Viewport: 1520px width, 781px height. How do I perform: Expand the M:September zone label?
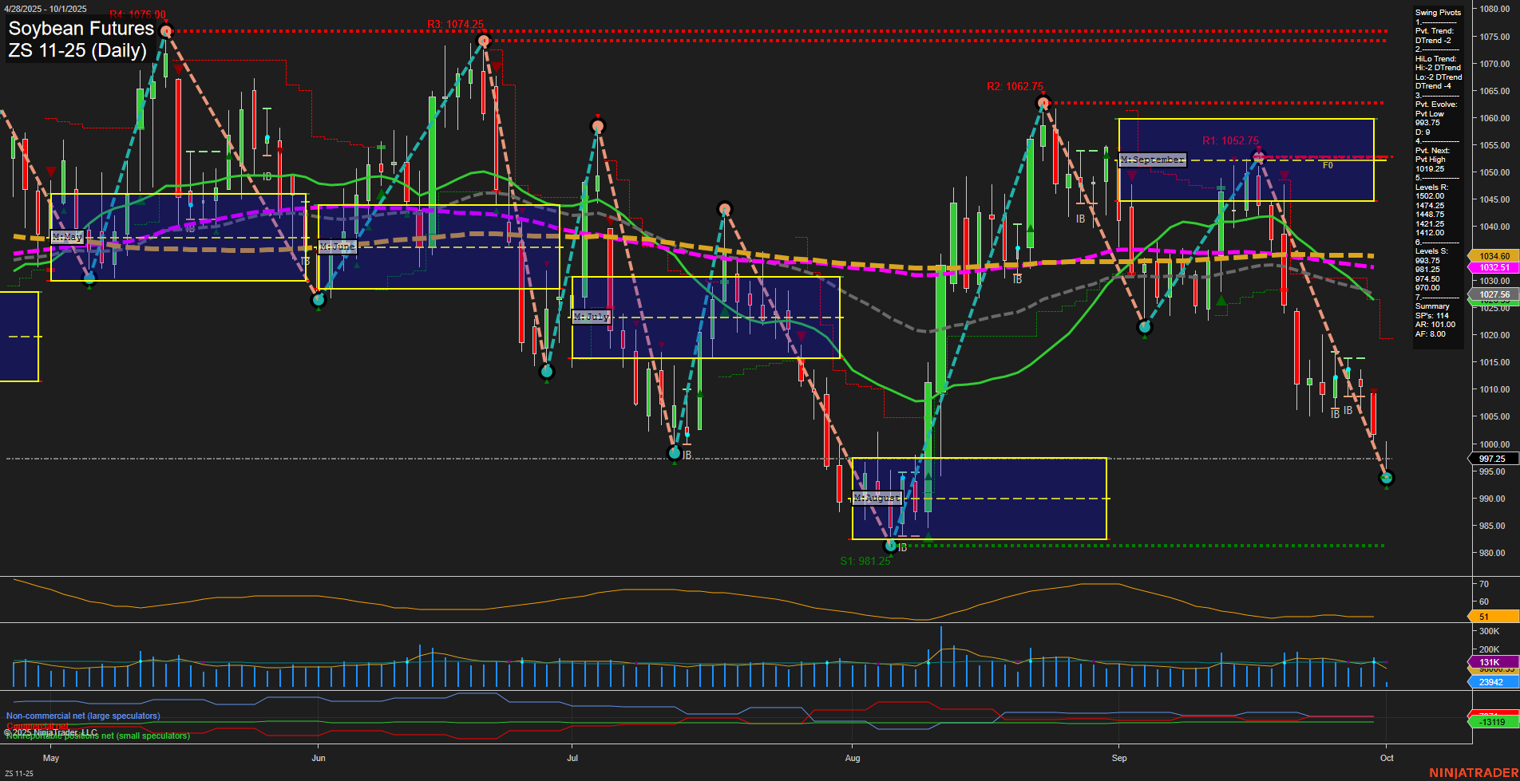(1153, 160)
